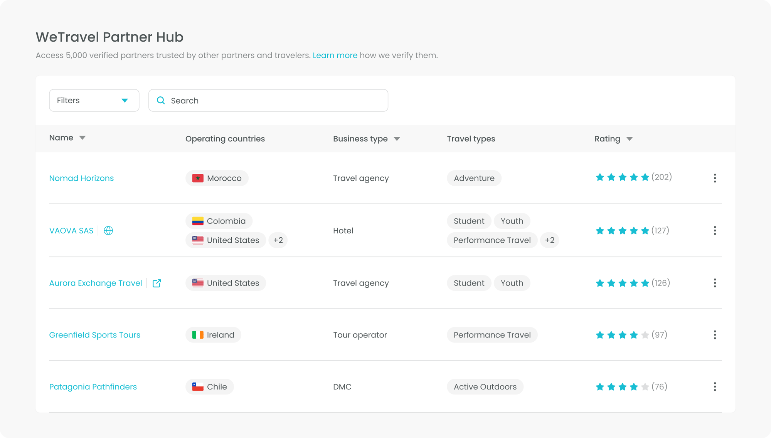Click into the Search input field
This screenshot has width=771, height=438.
tap(268, 101)
